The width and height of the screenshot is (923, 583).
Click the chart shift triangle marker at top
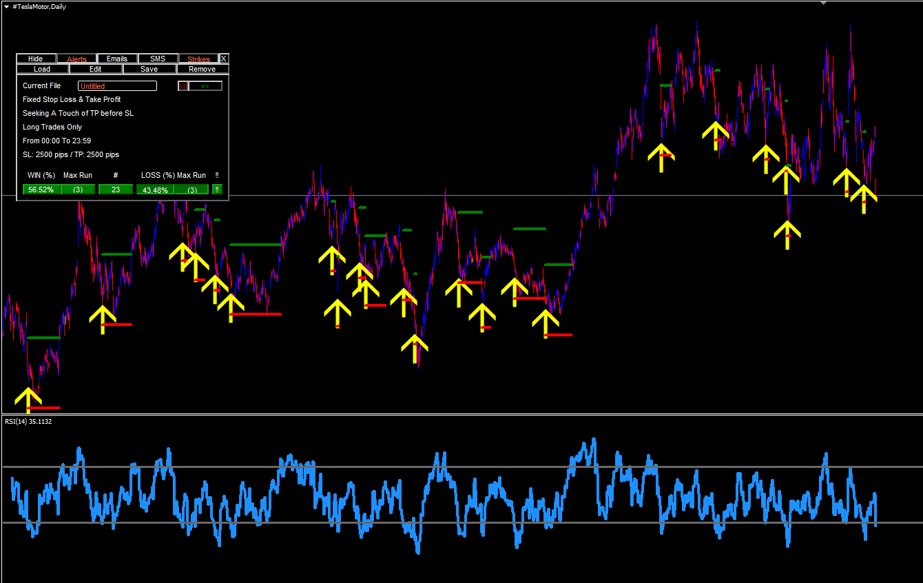(822, 3)
